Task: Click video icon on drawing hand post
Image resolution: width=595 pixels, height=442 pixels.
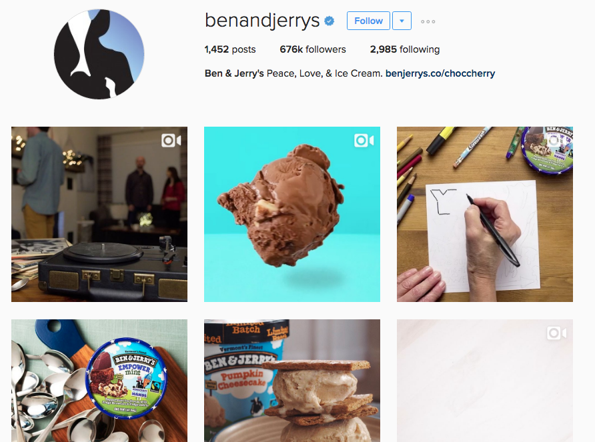Action: pyautogui.click(x=557, y=141)
